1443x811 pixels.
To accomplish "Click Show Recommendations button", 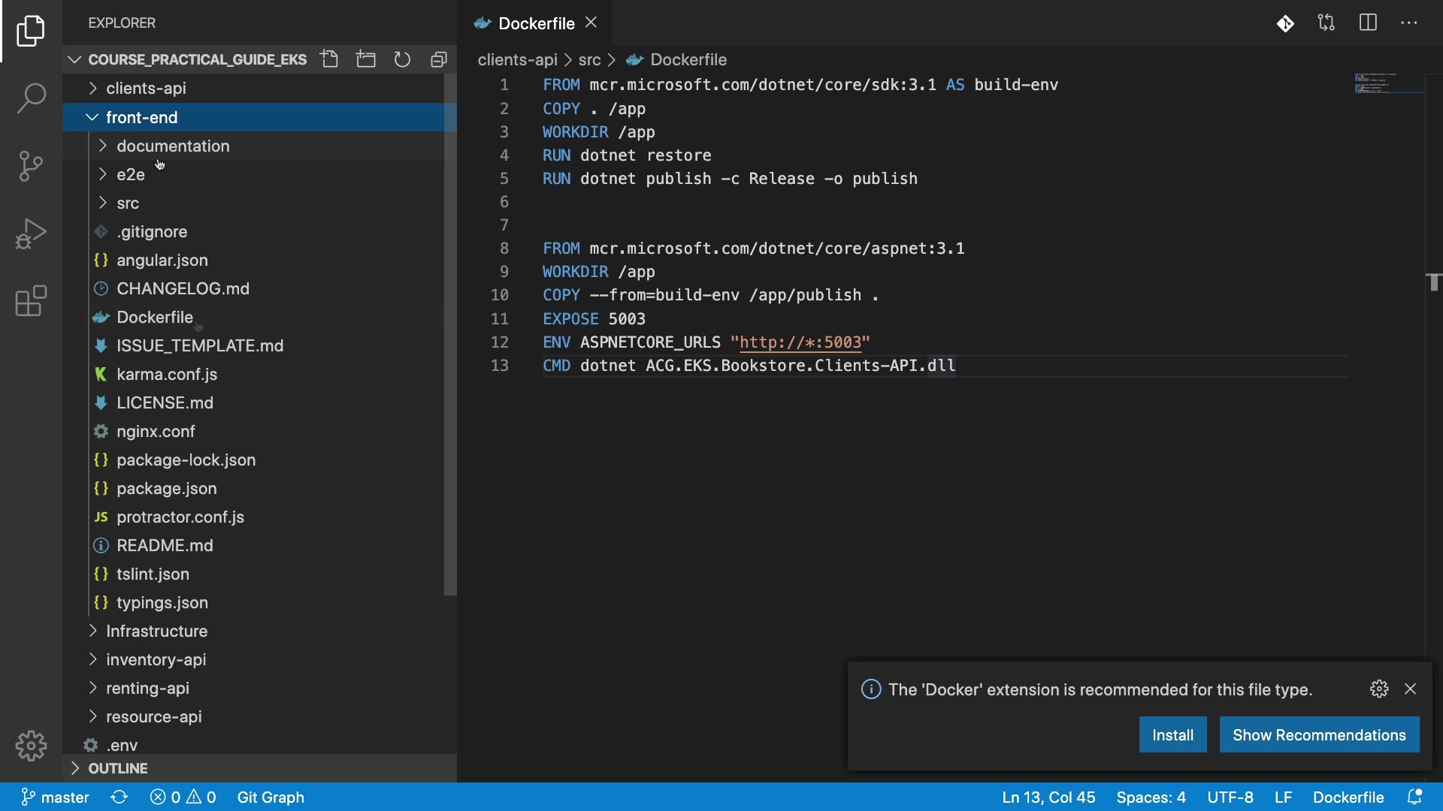I will (1319, 734).
